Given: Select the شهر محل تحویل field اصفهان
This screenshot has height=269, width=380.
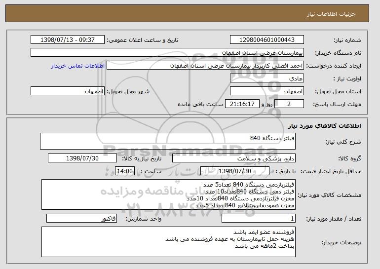Looking at the screenshot, I should 68,91.
